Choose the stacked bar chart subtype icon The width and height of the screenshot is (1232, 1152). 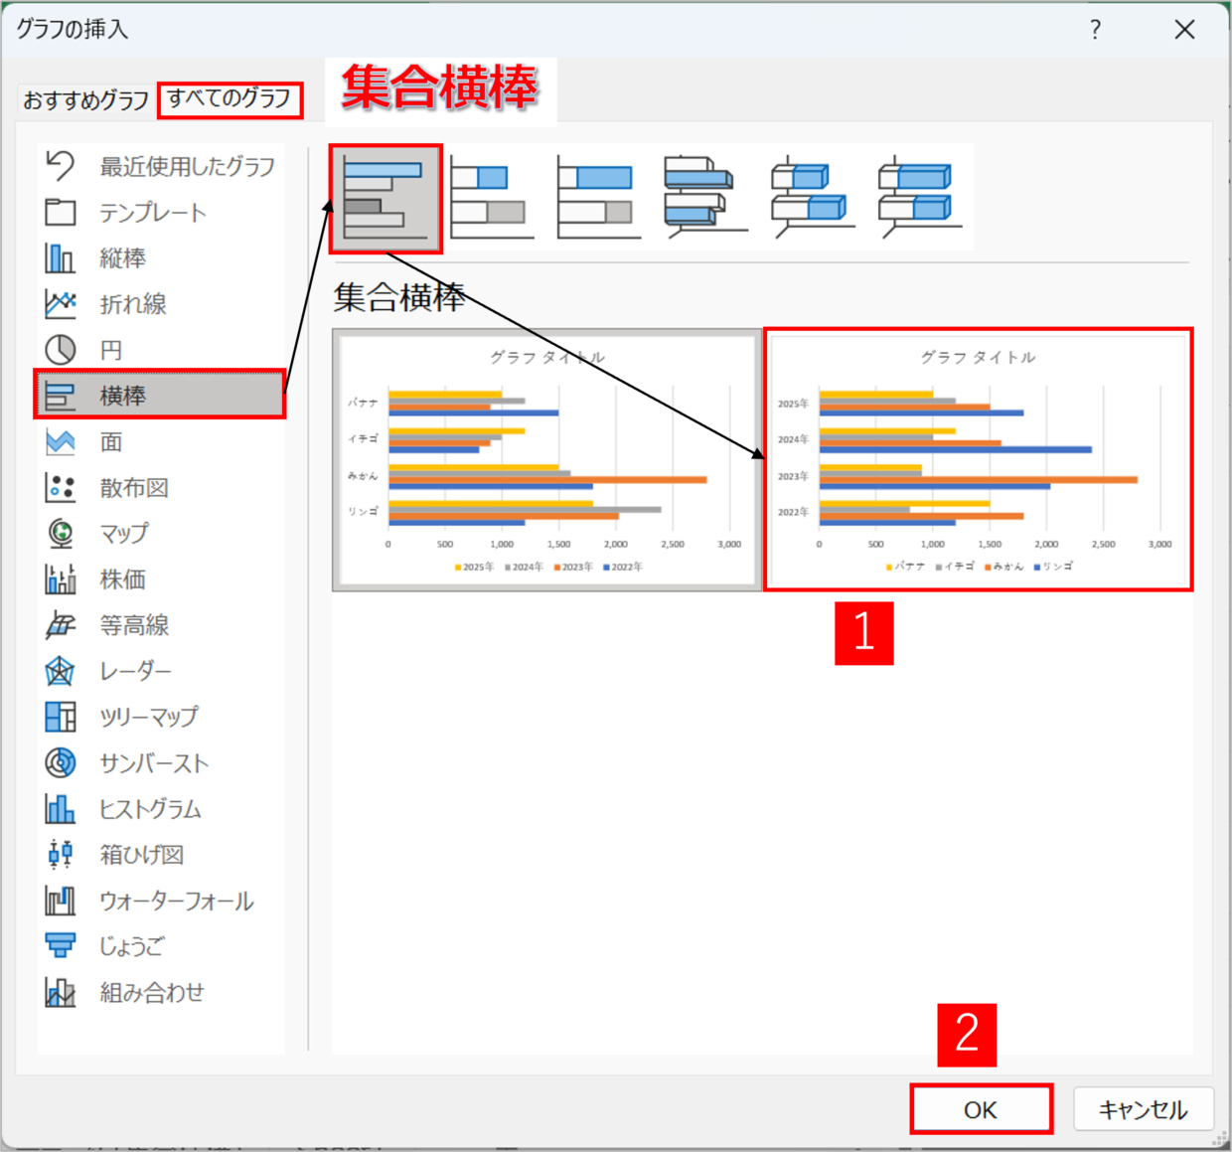492,199
